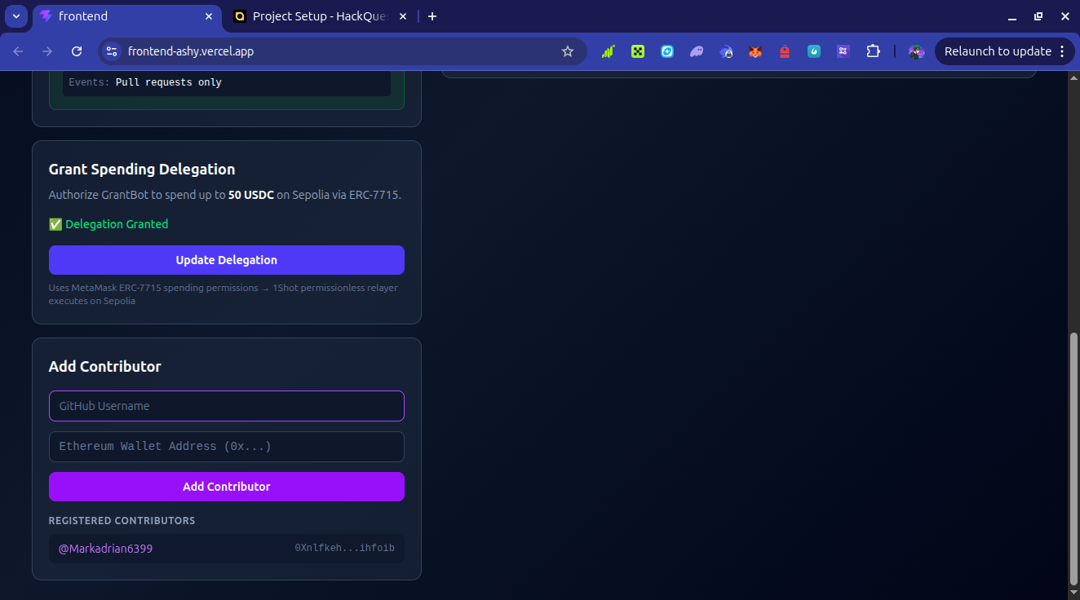The height and width of the screenshot is (600, 1080).
Task: Switch to the frontend tab
Action: point(127,16)
